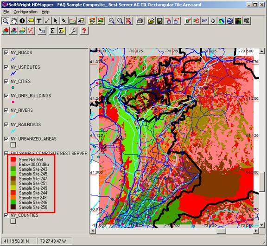Click the blue globe export icon
Image resolution: width=267 pixels, height=246 pixels.
230,21
